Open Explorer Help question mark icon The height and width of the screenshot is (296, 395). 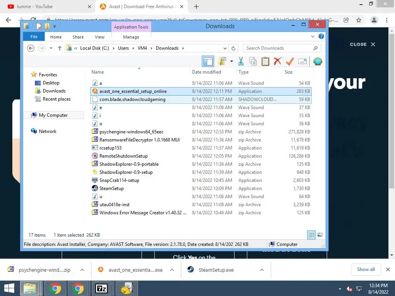[321, 37]
